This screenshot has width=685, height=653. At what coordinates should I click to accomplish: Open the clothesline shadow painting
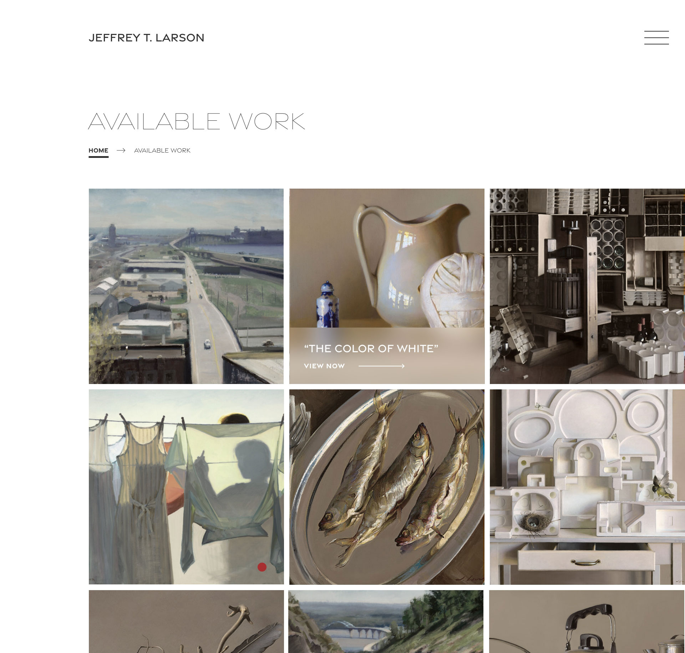(186, 487)
